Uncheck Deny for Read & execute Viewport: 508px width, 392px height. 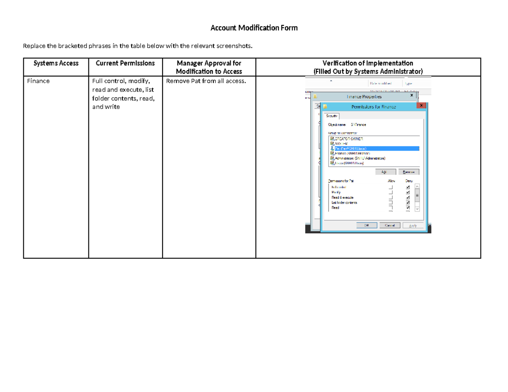click(408, 197)
